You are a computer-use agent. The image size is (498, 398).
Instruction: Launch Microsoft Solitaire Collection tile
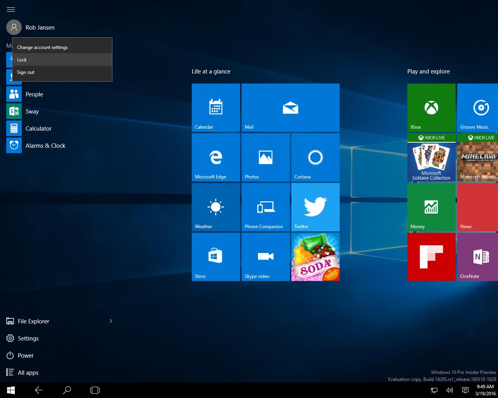431,157
